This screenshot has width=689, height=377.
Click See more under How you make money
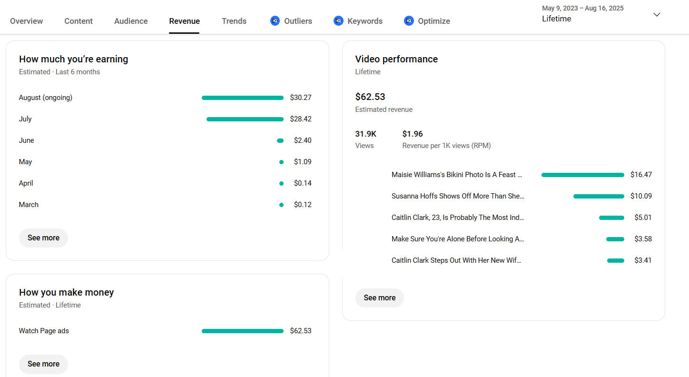click(43, 364)
